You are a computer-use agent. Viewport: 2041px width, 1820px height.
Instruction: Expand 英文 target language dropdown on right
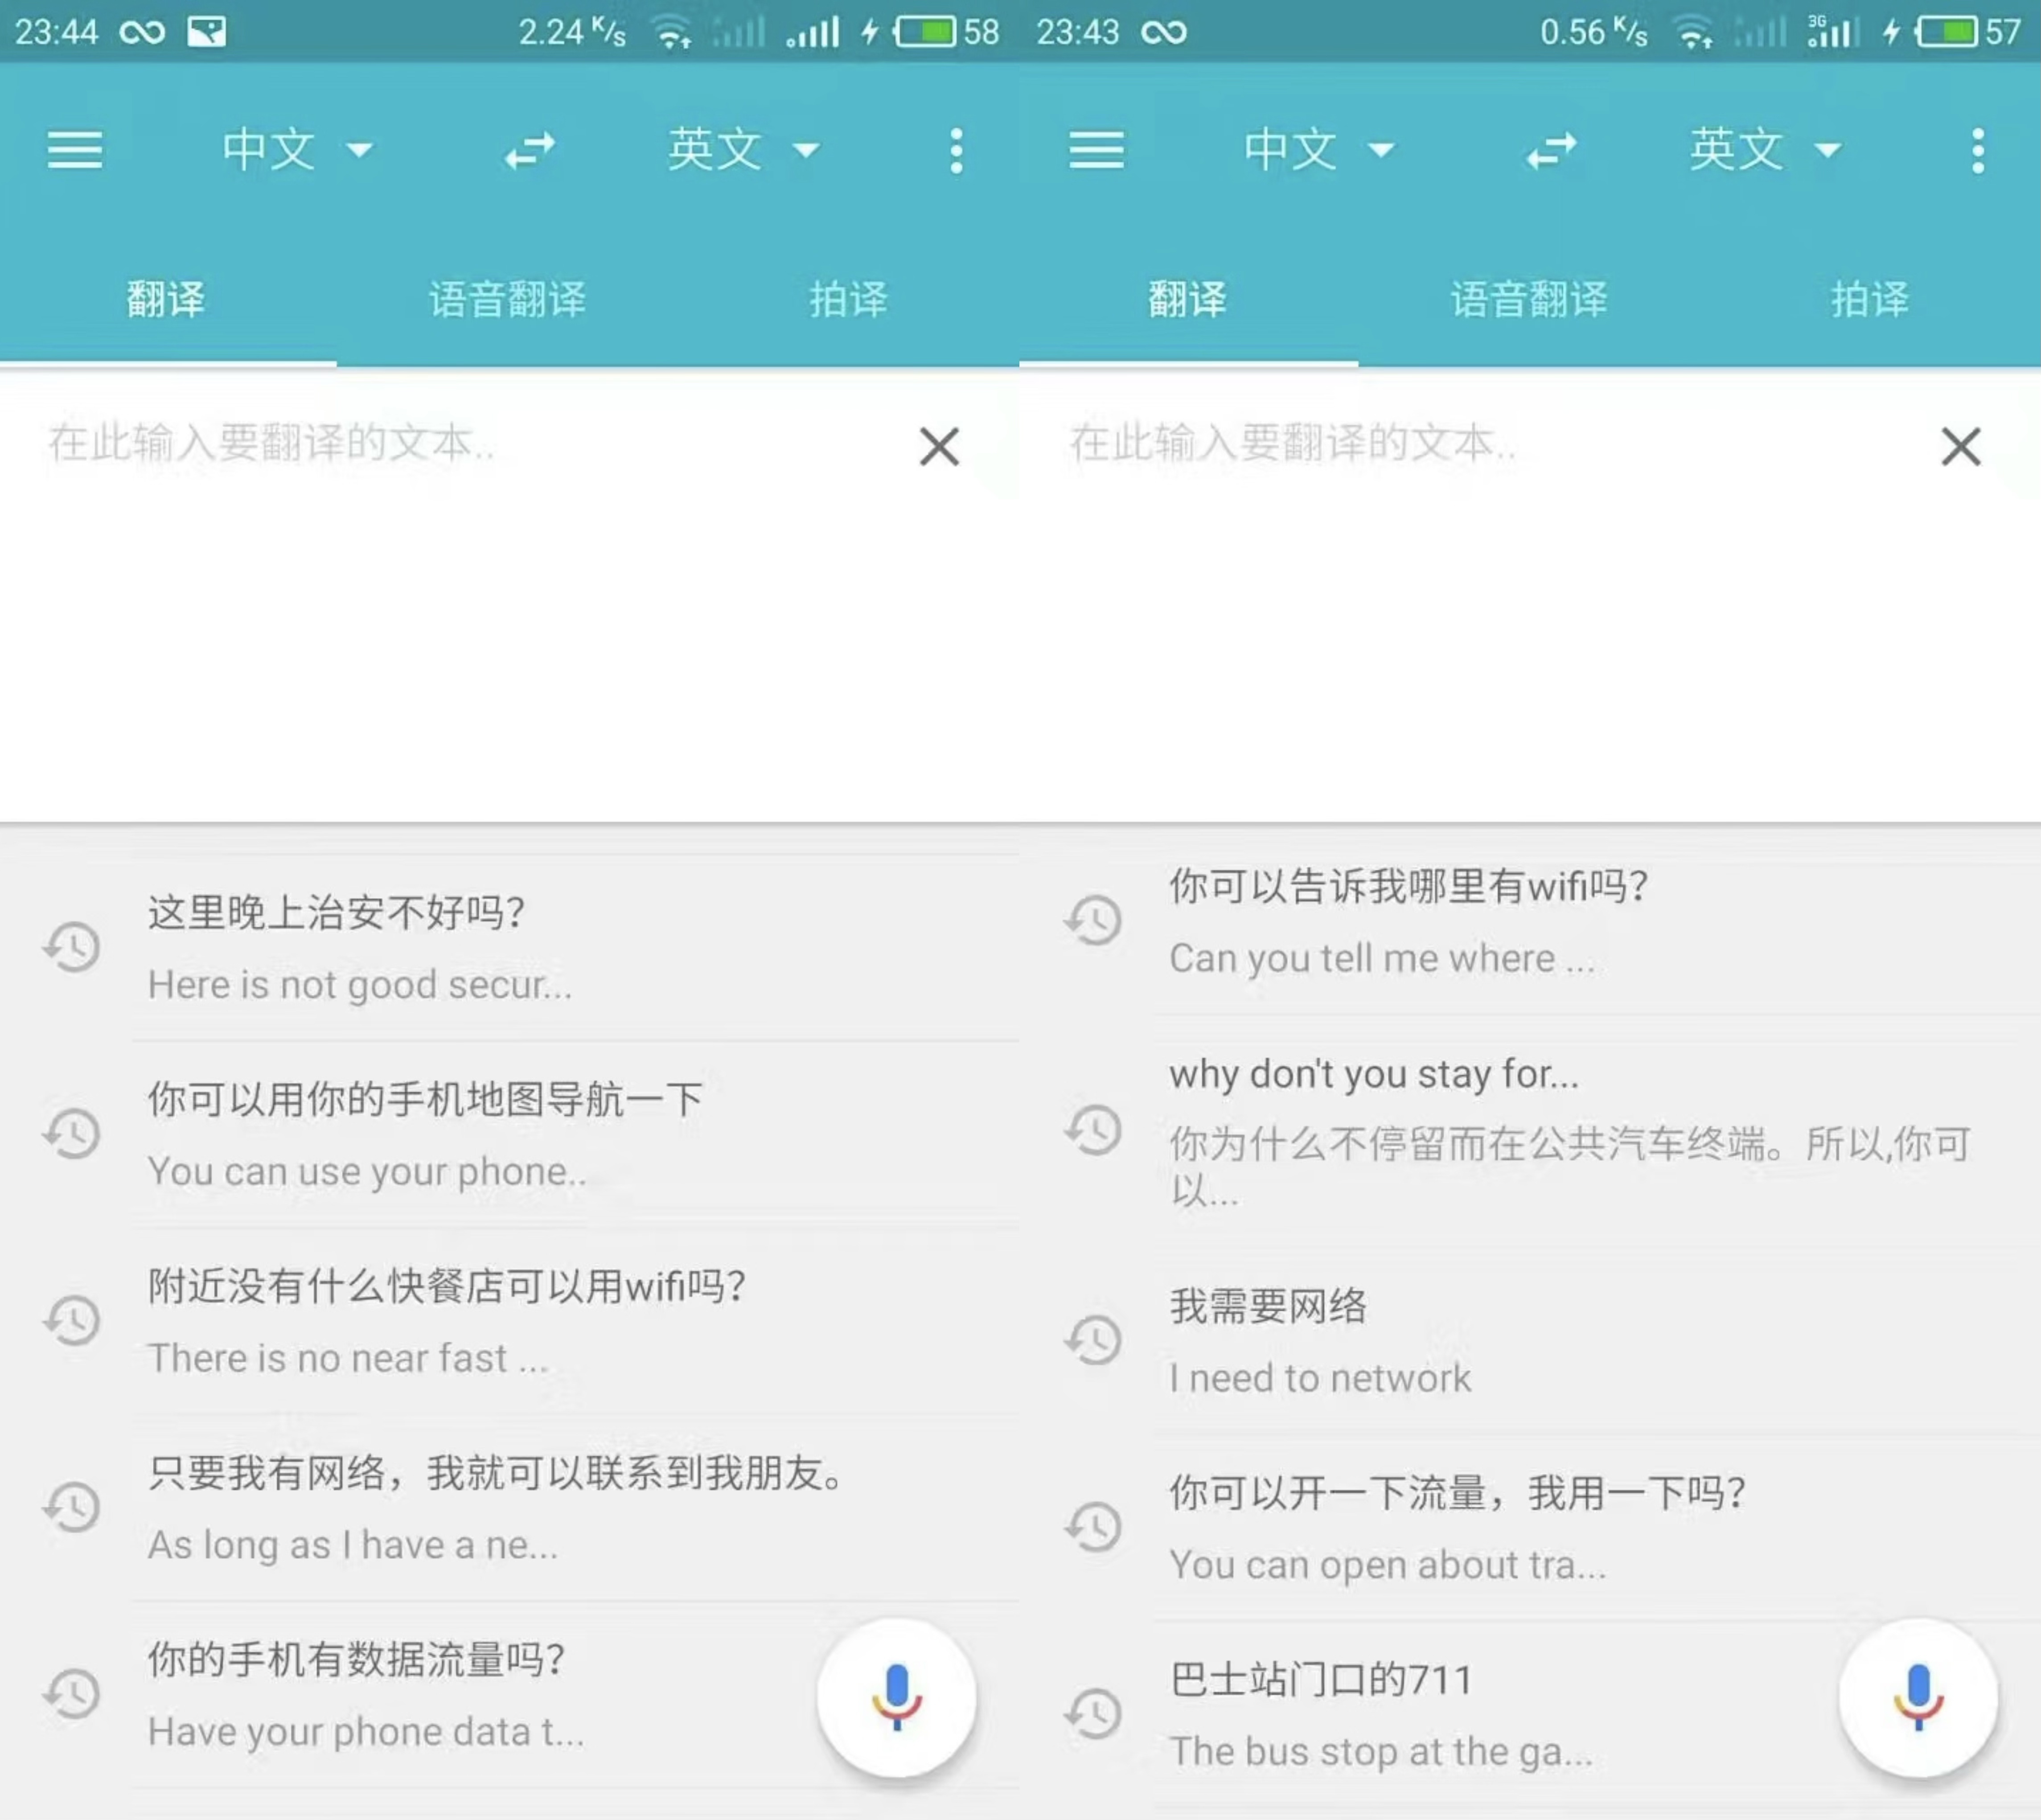click(x=1764, y=151)
